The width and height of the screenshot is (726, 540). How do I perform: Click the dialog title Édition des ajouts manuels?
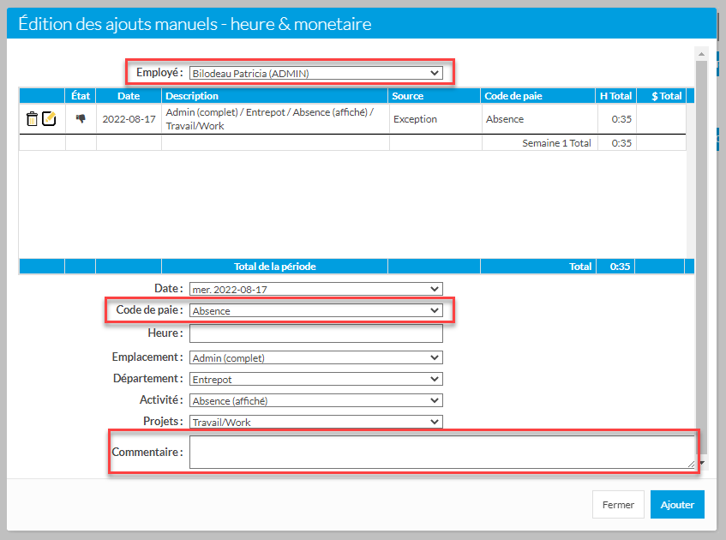(x=195, y=24)
